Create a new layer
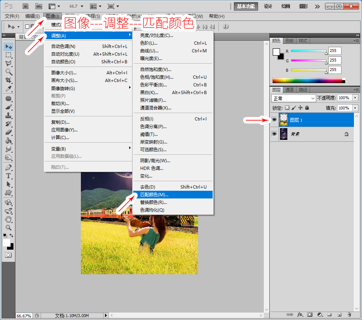This screenshot has height=320, width=362. 339,315
